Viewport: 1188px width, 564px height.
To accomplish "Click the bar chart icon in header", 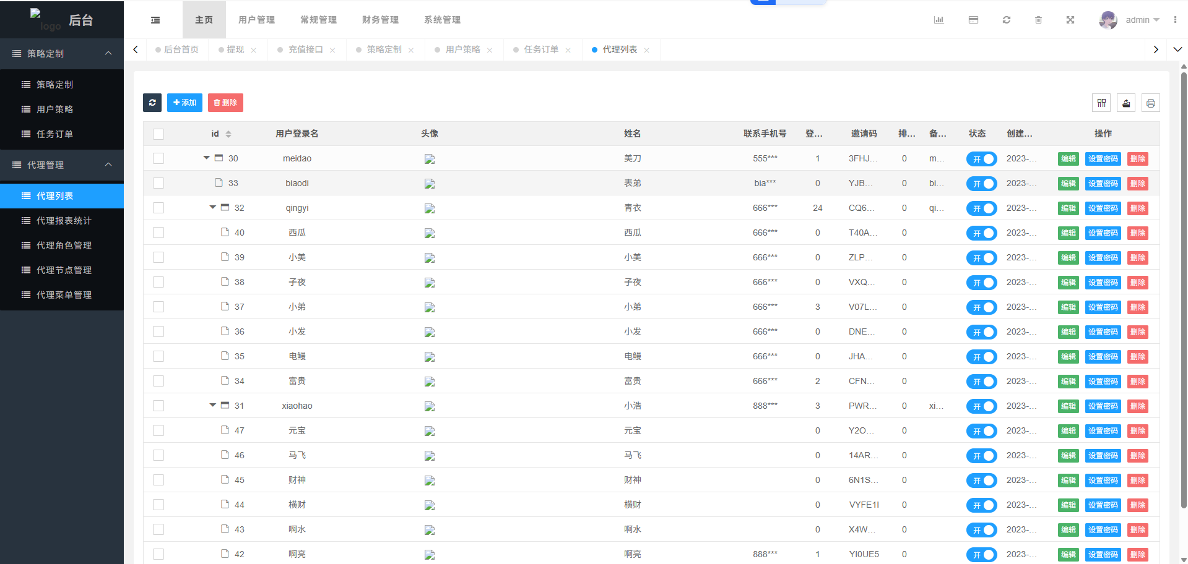I will click(939, 20).
